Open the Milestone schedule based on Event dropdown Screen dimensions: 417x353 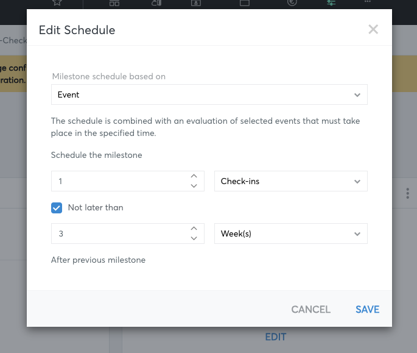[209, 94]
